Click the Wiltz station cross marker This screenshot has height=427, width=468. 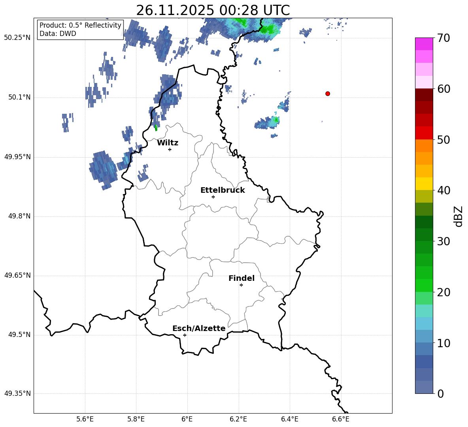click(x=170, y=149)
